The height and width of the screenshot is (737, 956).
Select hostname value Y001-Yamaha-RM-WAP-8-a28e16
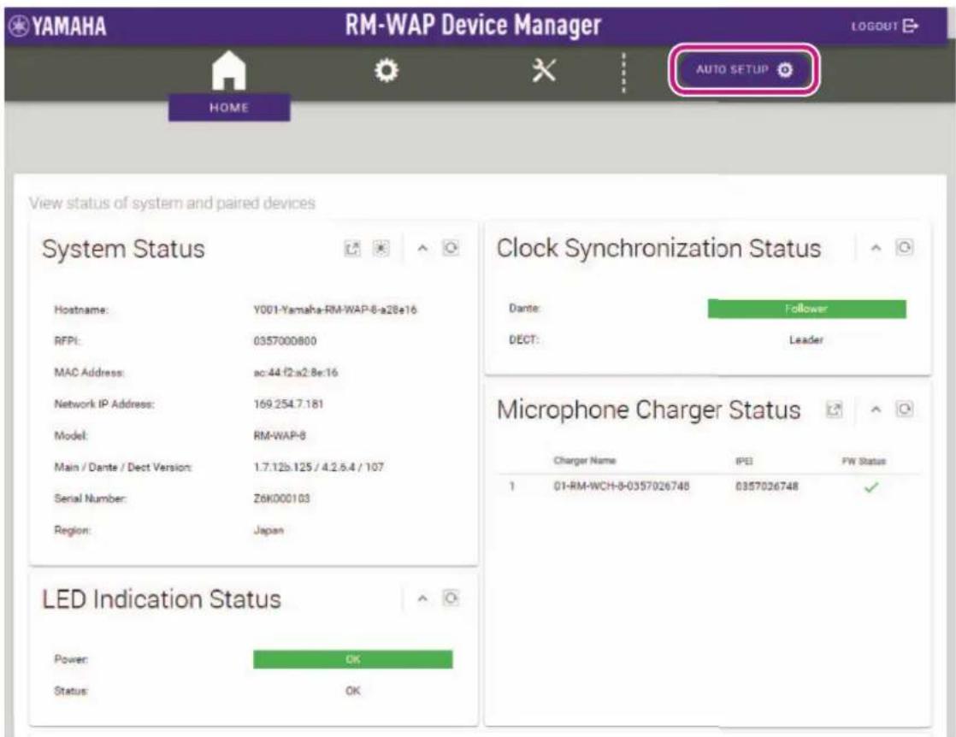point(335,310)
